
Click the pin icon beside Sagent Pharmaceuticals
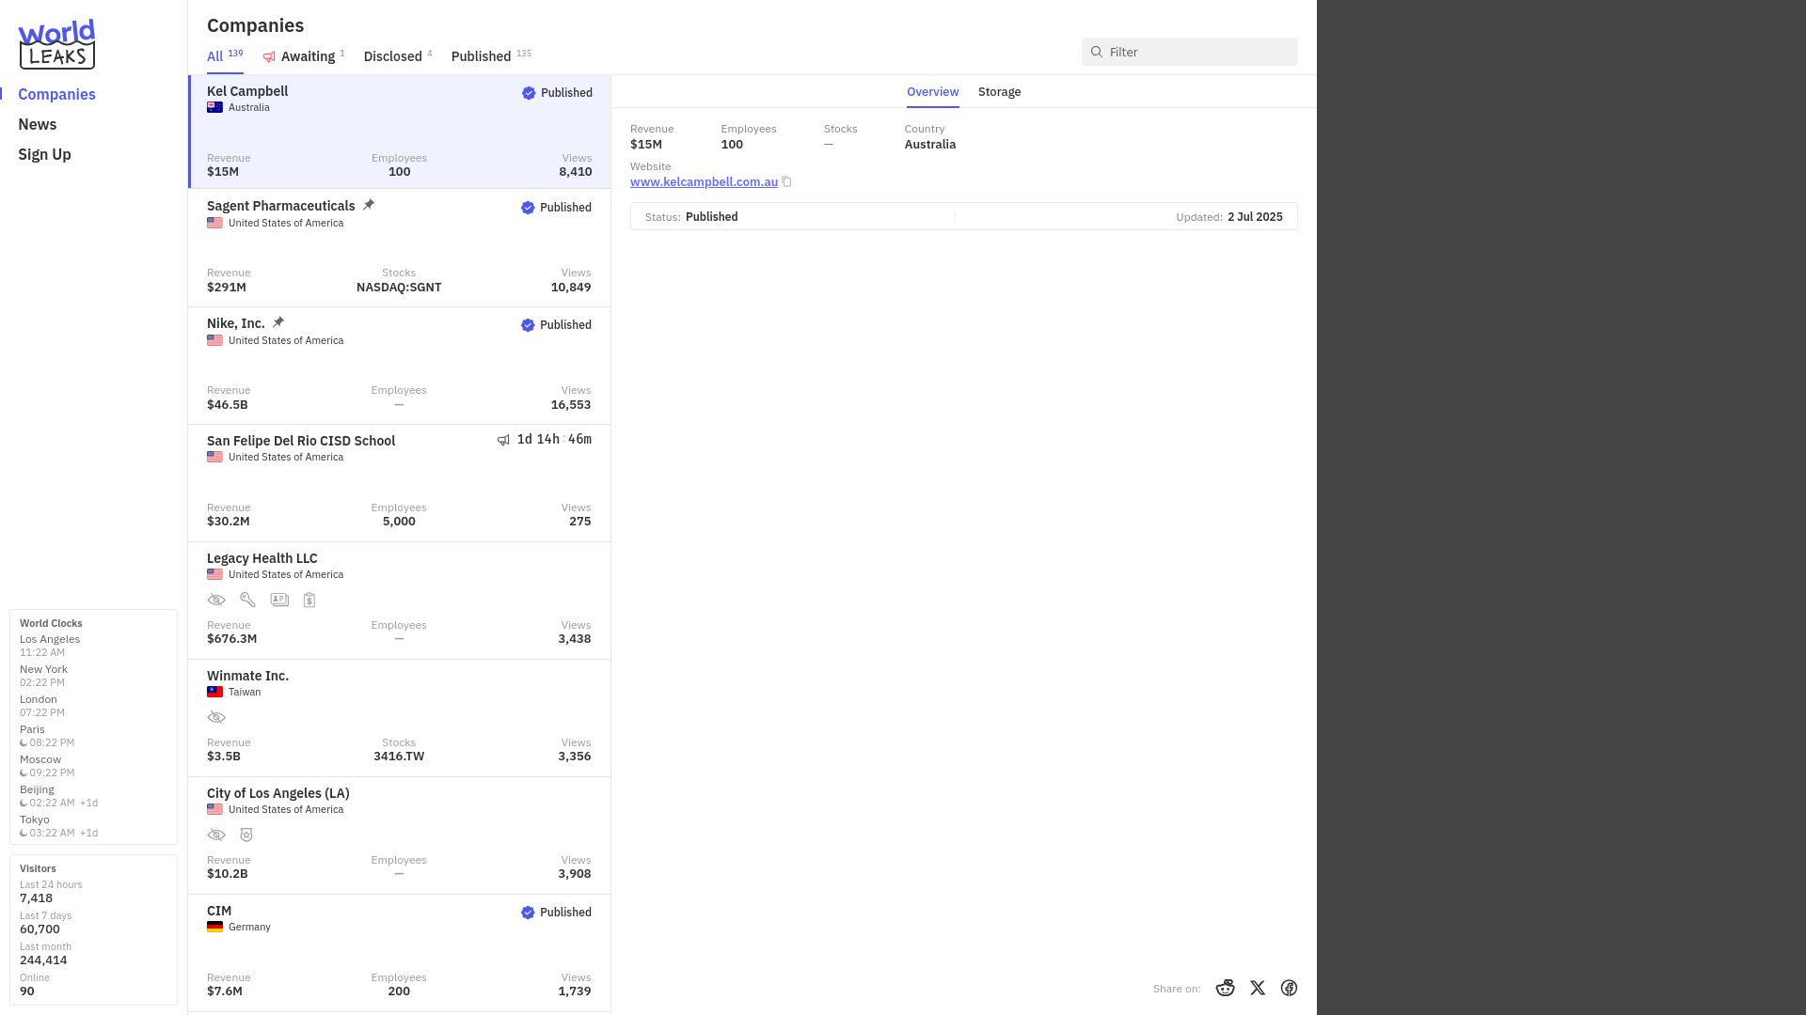[x=369, y=205]
